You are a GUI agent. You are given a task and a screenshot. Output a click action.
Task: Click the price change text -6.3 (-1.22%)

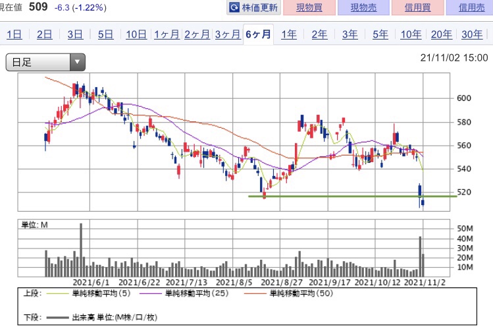pos(80,7)
